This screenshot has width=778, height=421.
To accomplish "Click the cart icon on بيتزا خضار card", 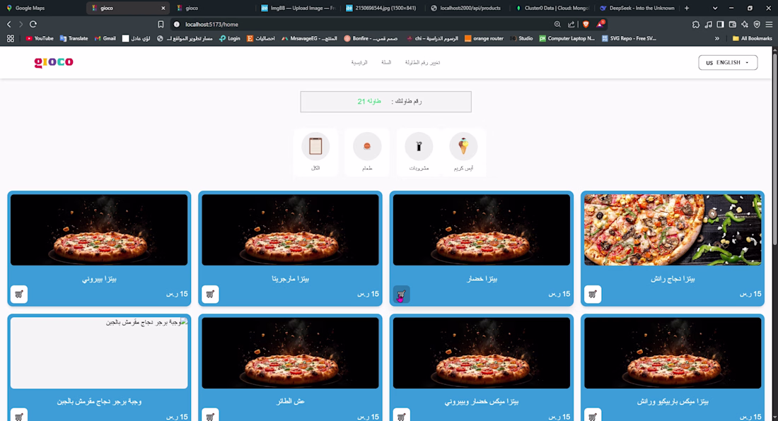I will point(402,294).
